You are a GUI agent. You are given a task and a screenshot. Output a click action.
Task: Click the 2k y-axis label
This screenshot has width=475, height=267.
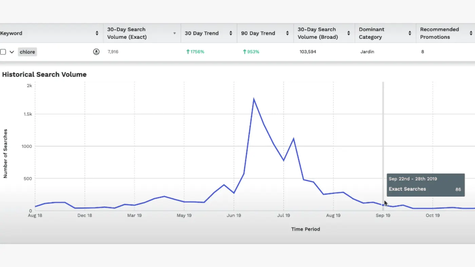coord(30,86)
